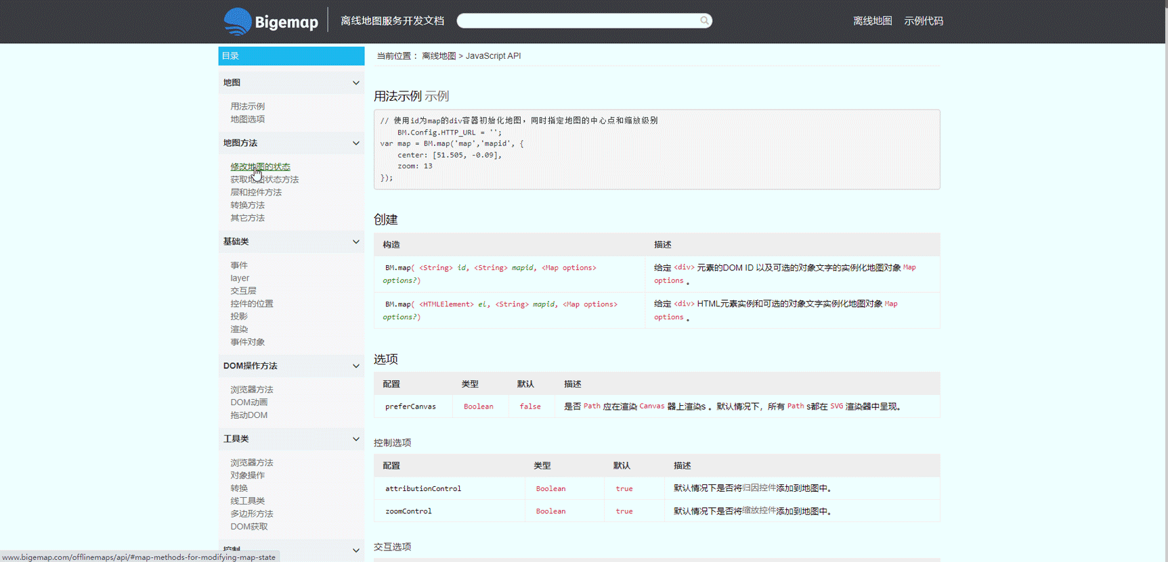
Task: Click the search magnifier icon
Action: pyautogui.click(x=704, y=21)
